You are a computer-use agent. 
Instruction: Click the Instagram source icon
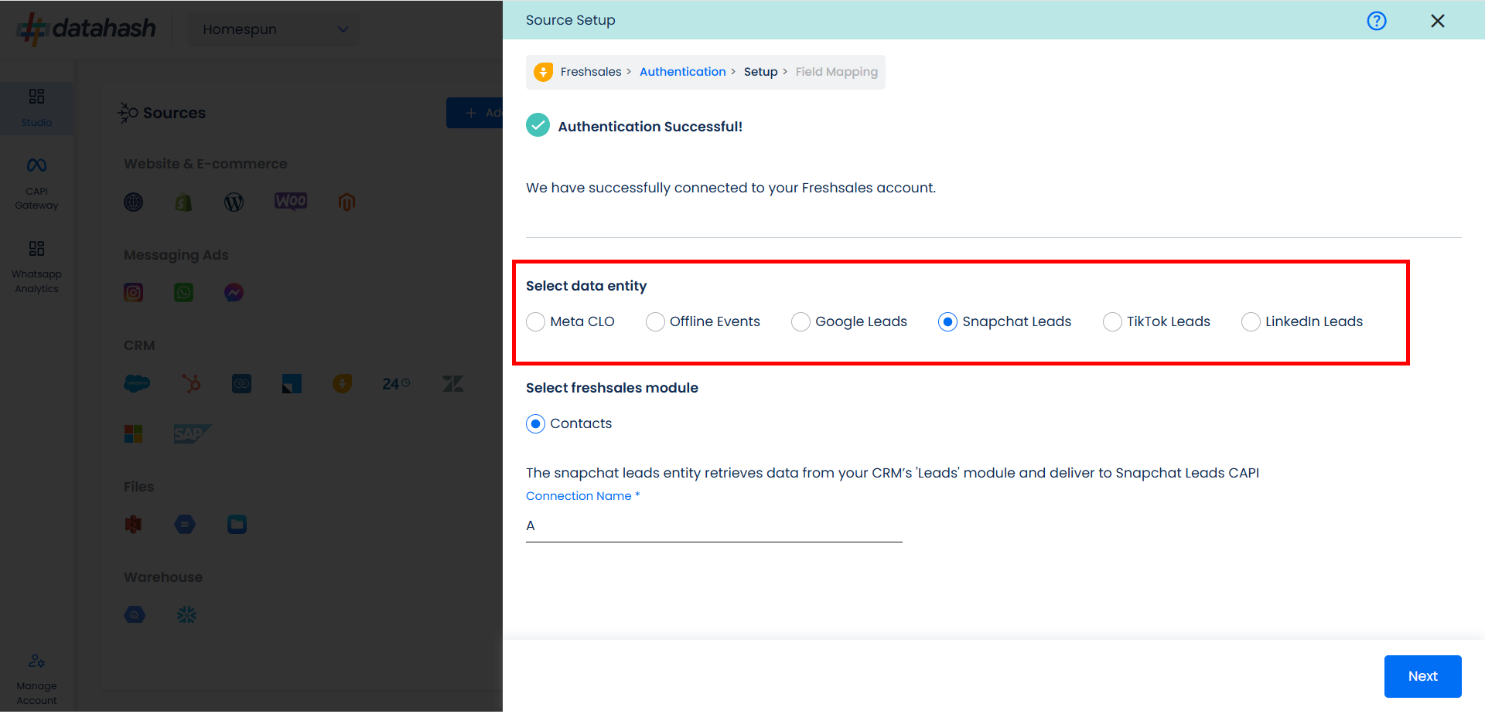(134, 293)
